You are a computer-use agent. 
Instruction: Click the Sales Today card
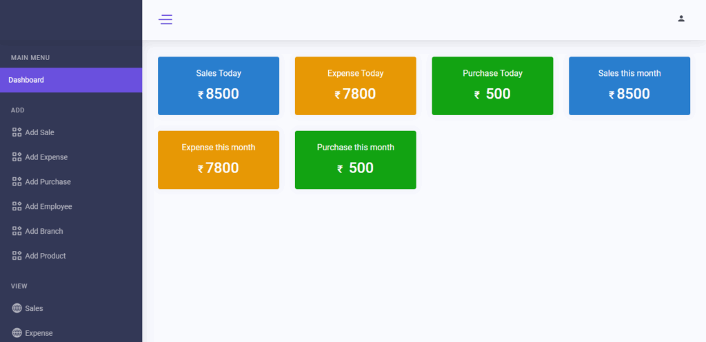[x=219, y=85]
